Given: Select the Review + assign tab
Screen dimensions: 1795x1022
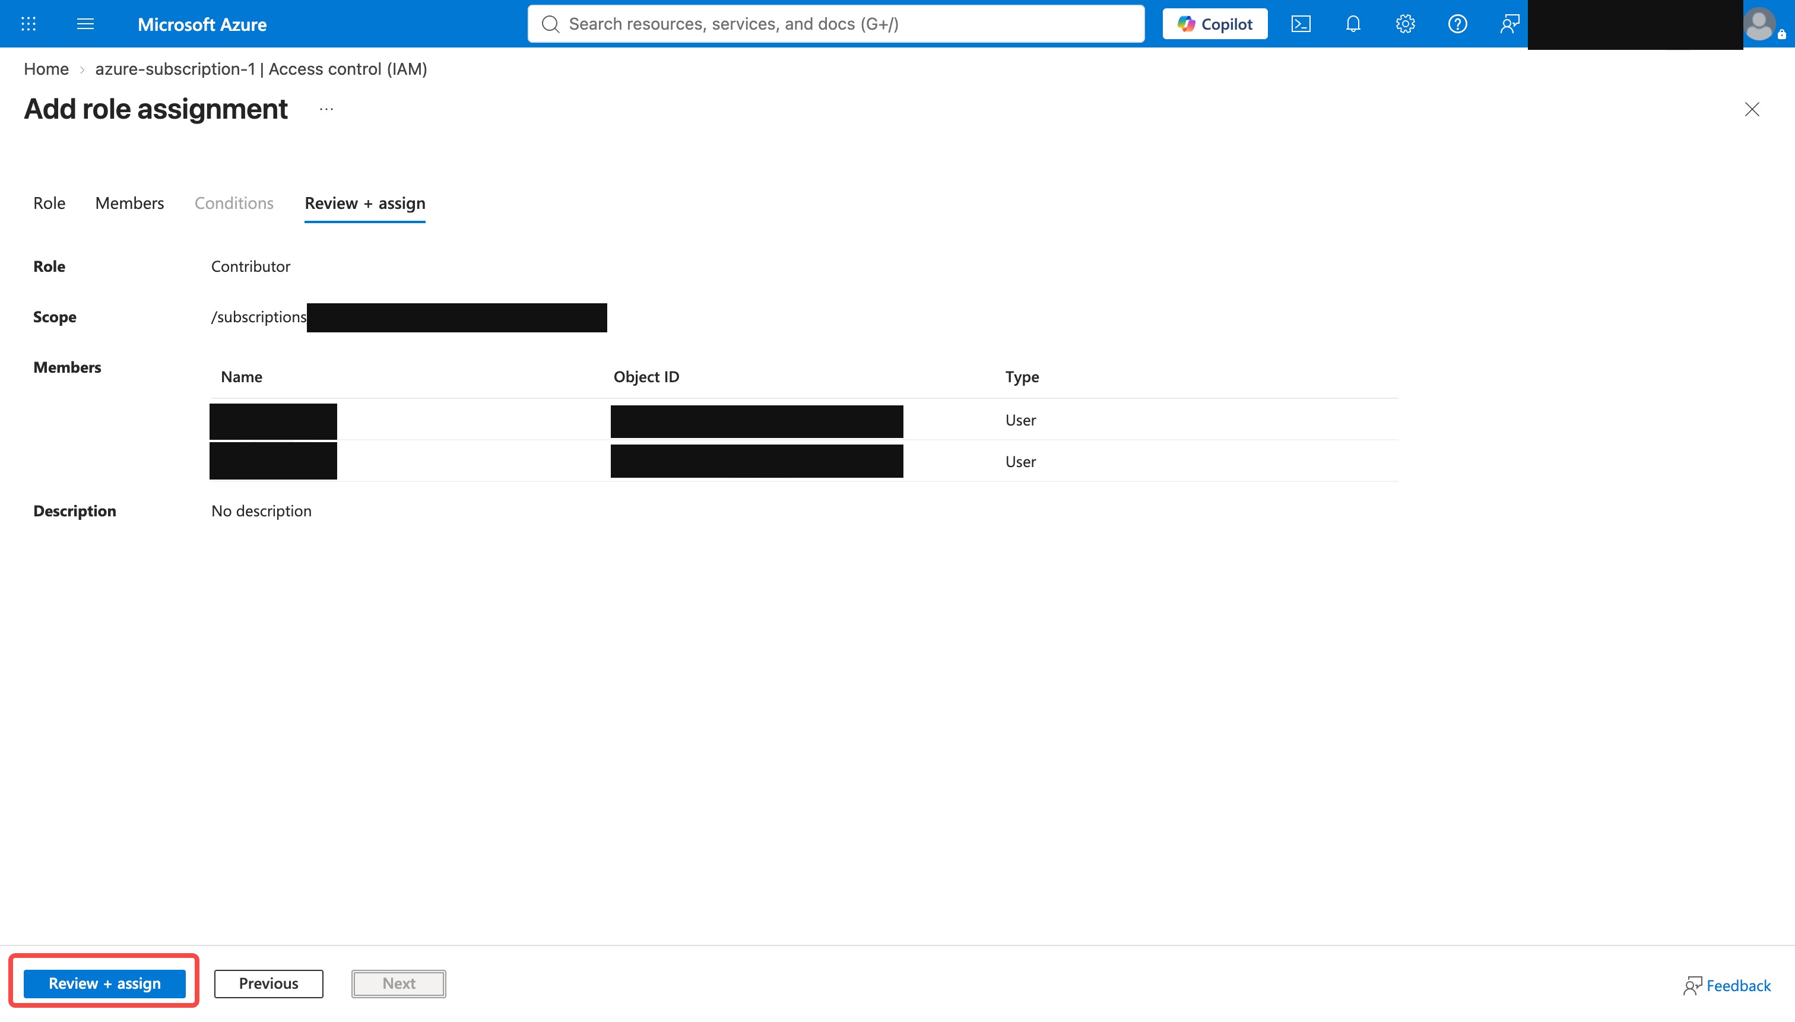Looking at the screenshot, I should point(365,203).
